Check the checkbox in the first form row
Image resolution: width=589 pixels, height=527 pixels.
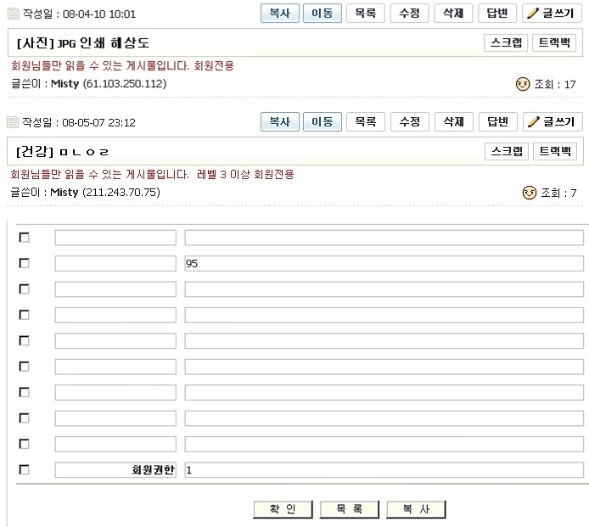point(24,238)
